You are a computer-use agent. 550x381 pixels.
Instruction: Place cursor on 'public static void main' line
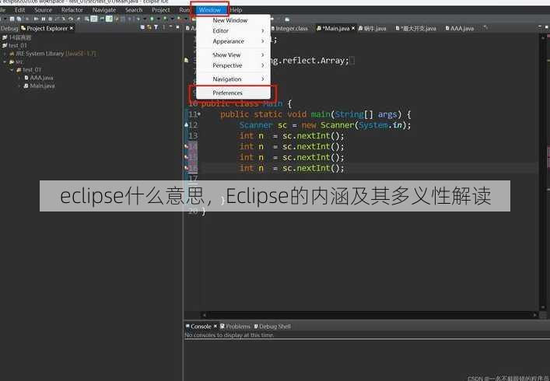[315, 114]
